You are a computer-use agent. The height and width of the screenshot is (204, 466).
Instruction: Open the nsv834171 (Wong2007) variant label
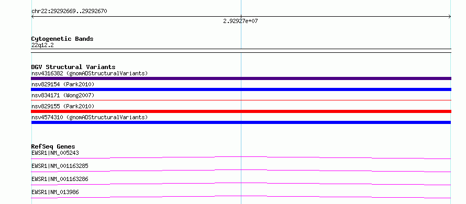pos(63,95)
